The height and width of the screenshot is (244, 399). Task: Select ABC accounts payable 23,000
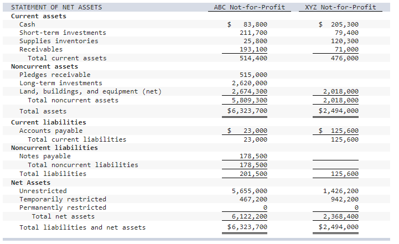point(255,131)
